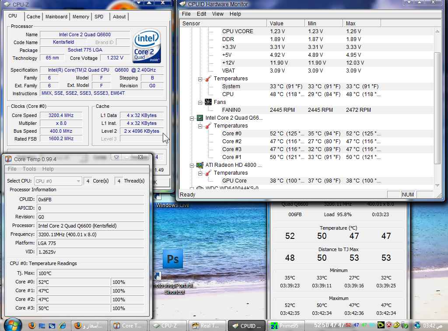This screenshot has width=448, height=331.
Task: Collapse the motherboard Temperatures node
Action: [200, 79]
